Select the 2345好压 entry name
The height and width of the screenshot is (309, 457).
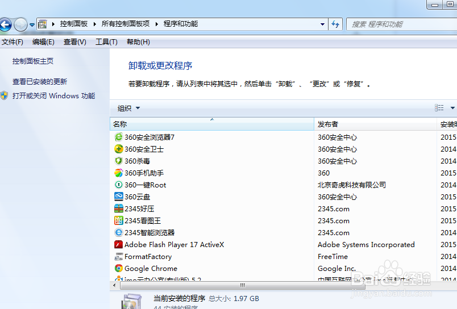coord(139,209)
